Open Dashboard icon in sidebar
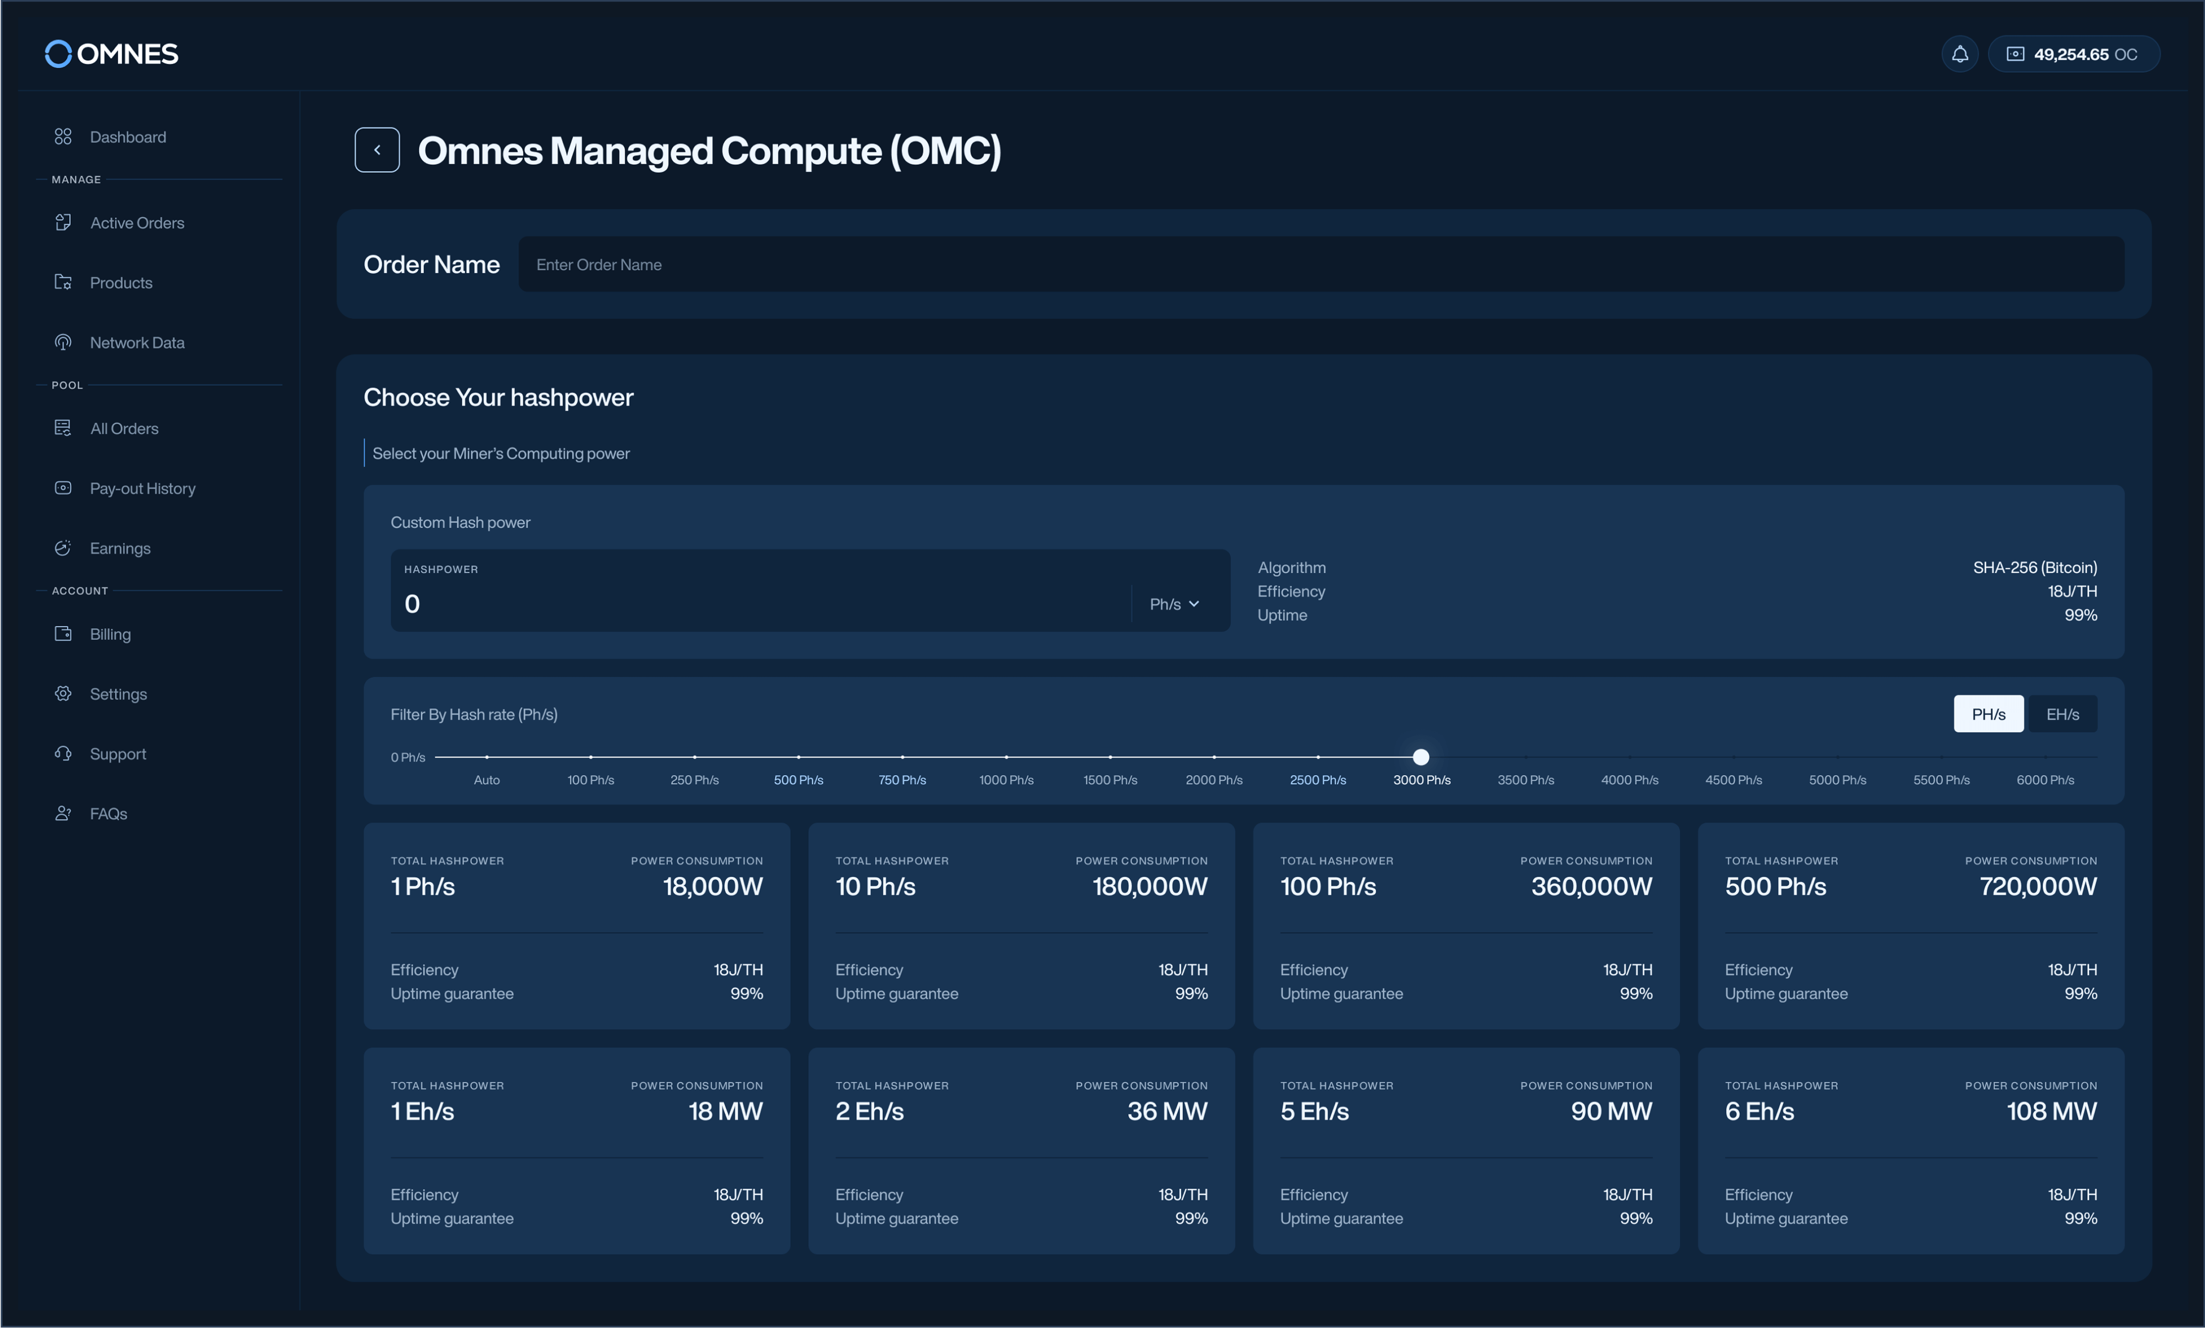 pos(63,137)
